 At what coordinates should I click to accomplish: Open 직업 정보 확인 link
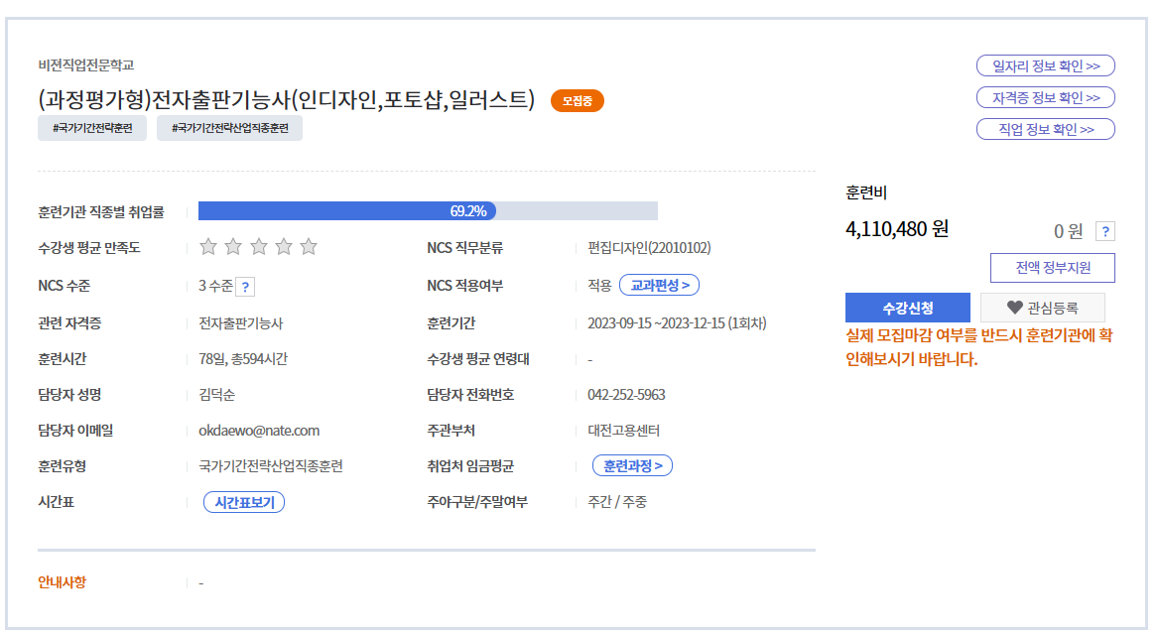click(x=1046, y=130)
